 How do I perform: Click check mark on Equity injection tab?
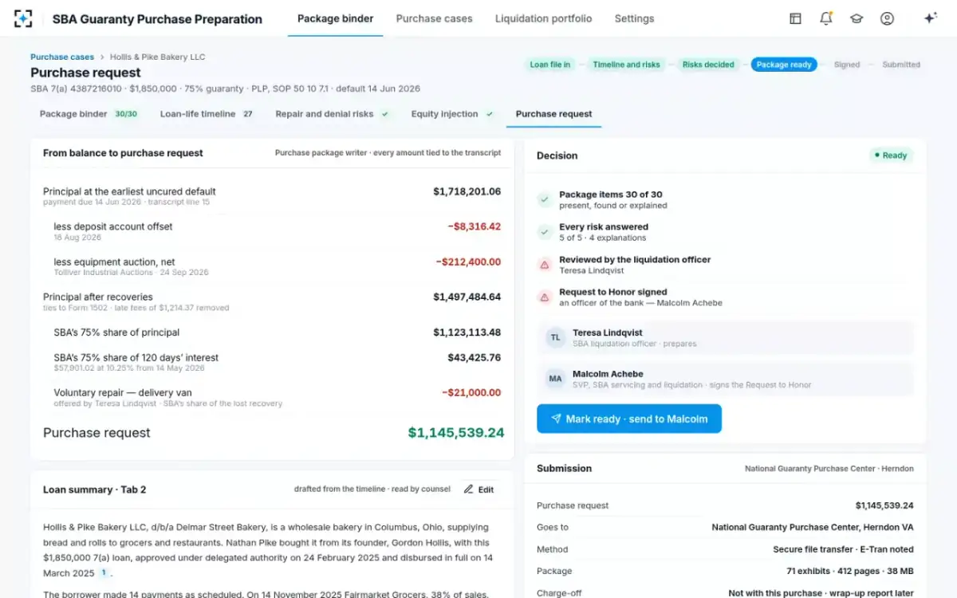(x=490, y=114)
